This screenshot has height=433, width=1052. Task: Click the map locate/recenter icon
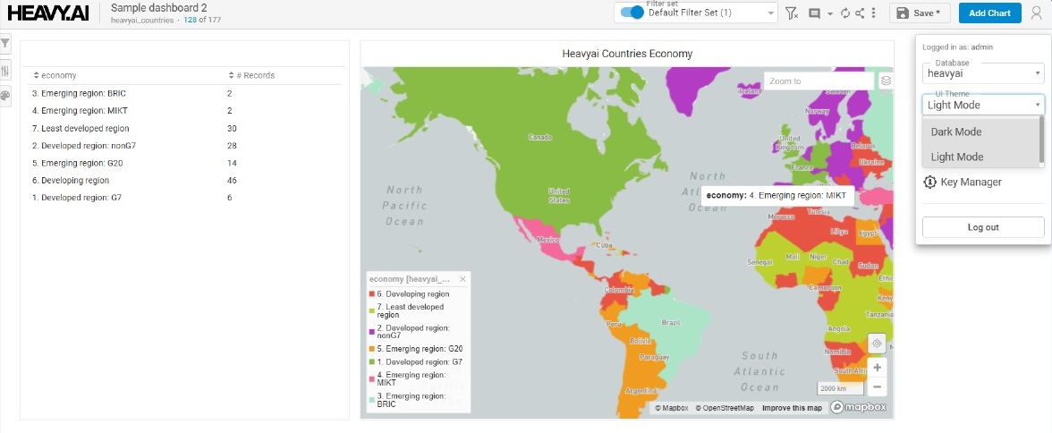tap(877, 343)
